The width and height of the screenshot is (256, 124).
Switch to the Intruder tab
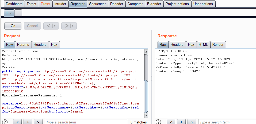pyautogui.click(x=60, y=4)
